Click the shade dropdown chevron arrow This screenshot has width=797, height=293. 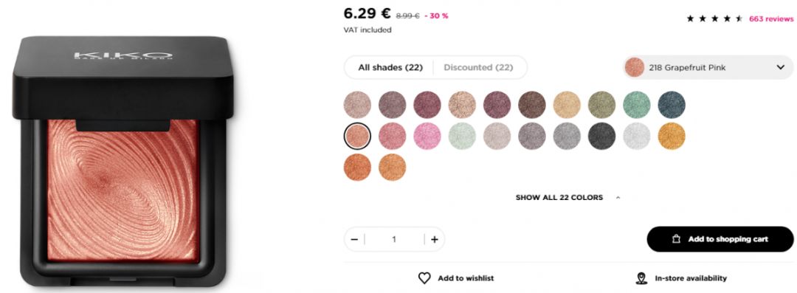pyautogui.click(x=781, y=68)
